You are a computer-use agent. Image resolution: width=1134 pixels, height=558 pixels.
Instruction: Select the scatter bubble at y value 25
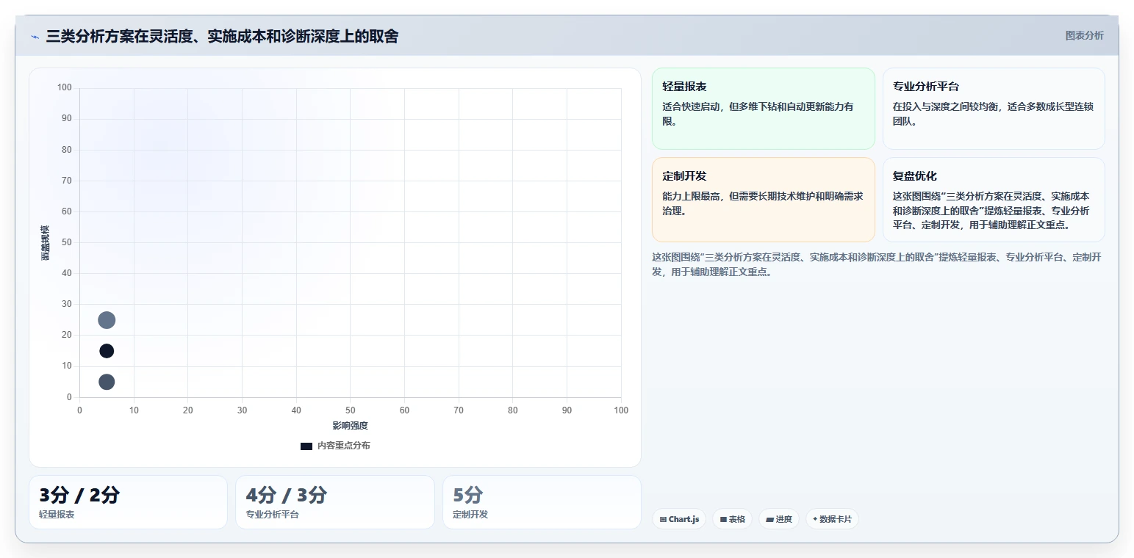(107, 320)
